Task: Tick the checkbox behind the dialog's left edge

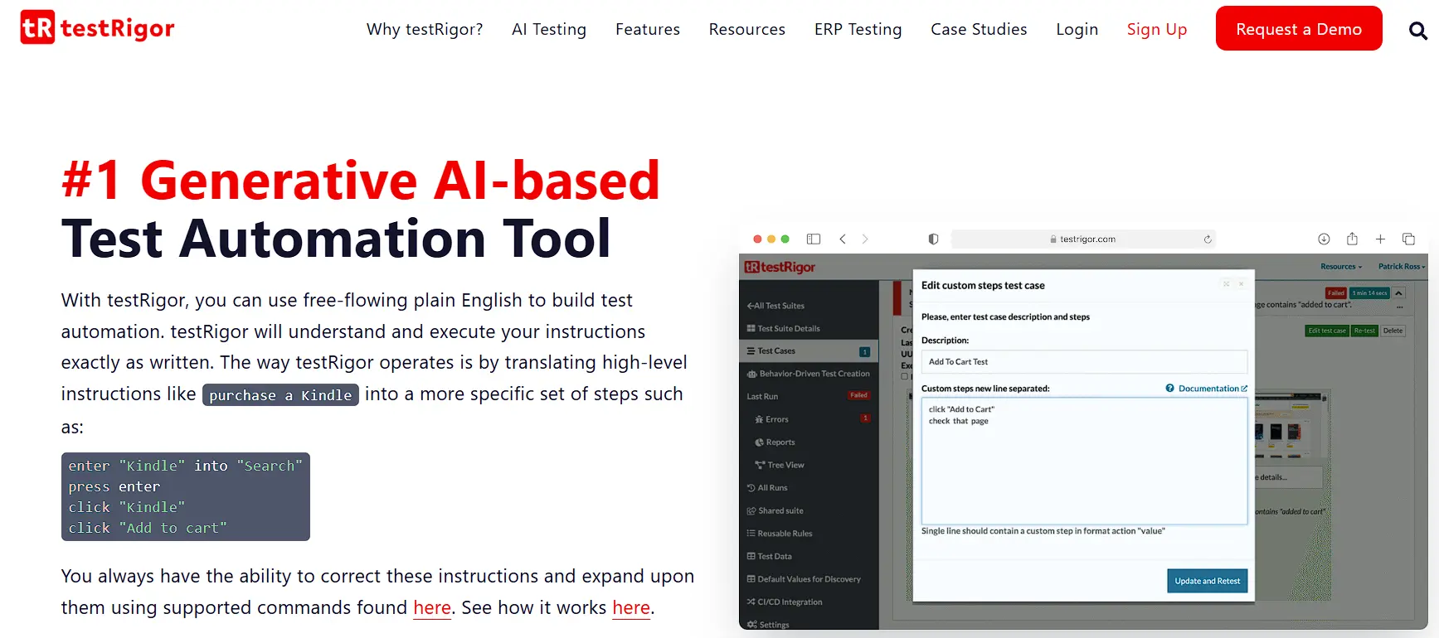Action: [905, 376]
